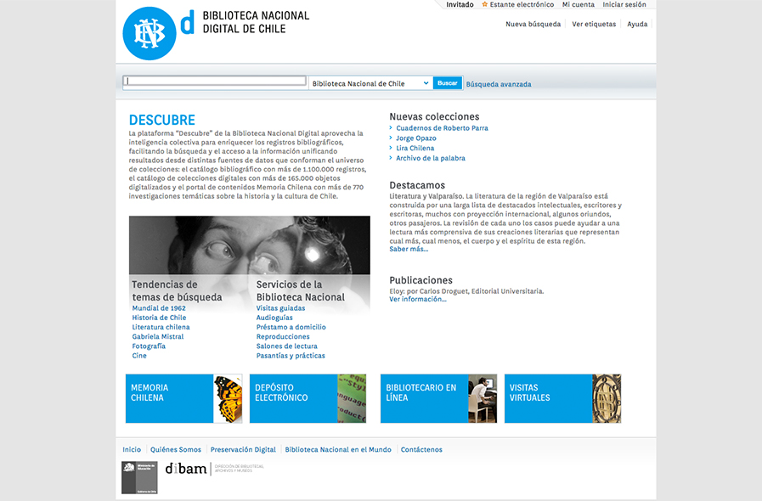Click the Destacamos heading

point(417,185)
